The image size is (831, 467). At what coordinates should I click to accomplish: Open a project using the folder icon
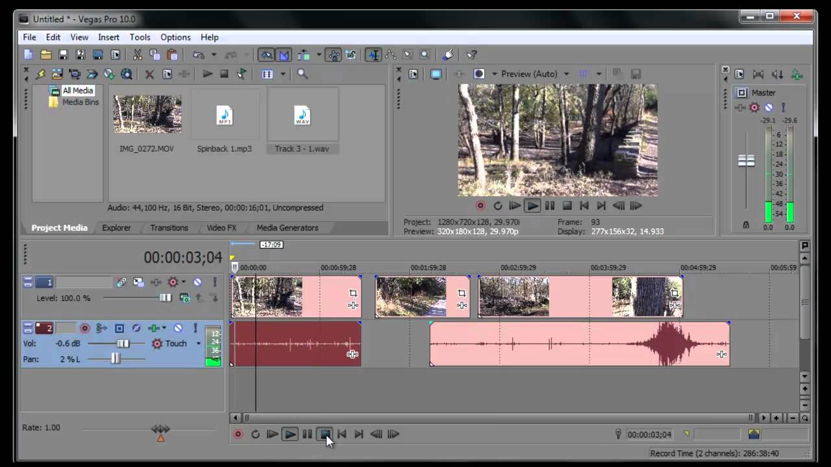coord(45,55)
